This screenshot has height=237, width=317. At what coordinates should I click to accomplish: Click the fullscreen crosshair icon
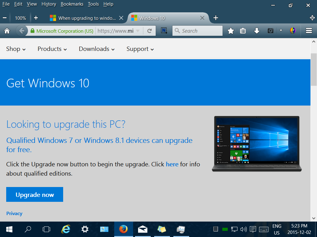312,18
